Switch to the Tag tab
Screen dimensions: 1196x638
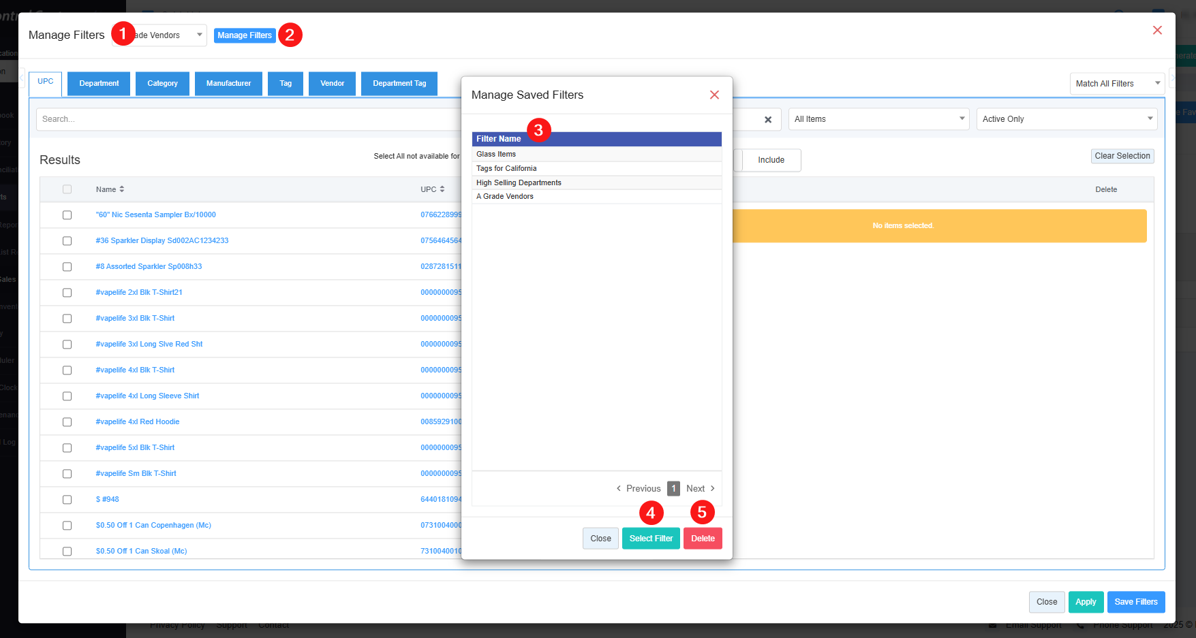point(286,84)
